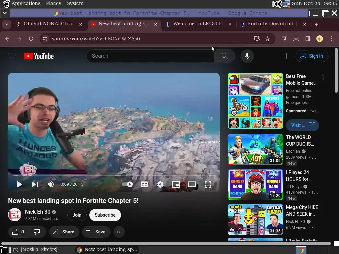
Task: Click the search magnifier button
Action: [x=225, y=56]
